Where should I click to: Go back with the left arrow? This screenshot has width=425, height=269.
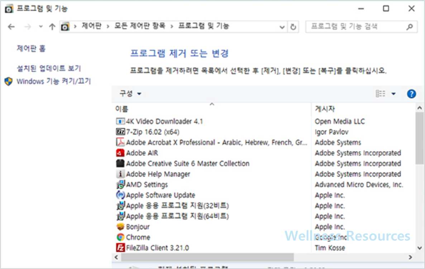11,27
